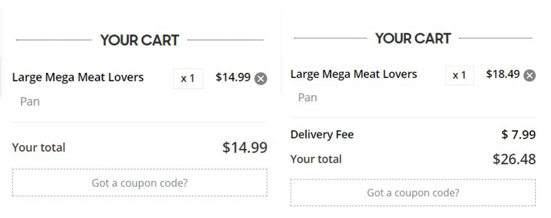Click the Pan crust label in the $14.99 cart
Viewport: 551px width, 218px height.
coord(31,101)
